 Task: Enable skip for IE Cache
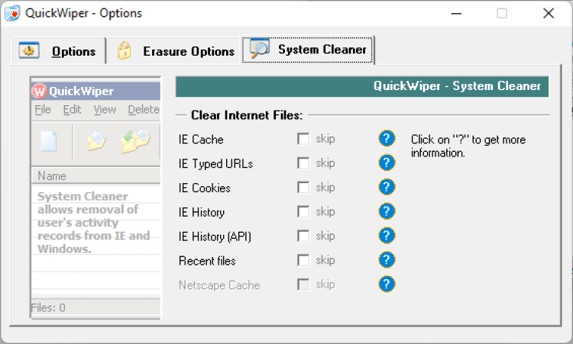303,139
